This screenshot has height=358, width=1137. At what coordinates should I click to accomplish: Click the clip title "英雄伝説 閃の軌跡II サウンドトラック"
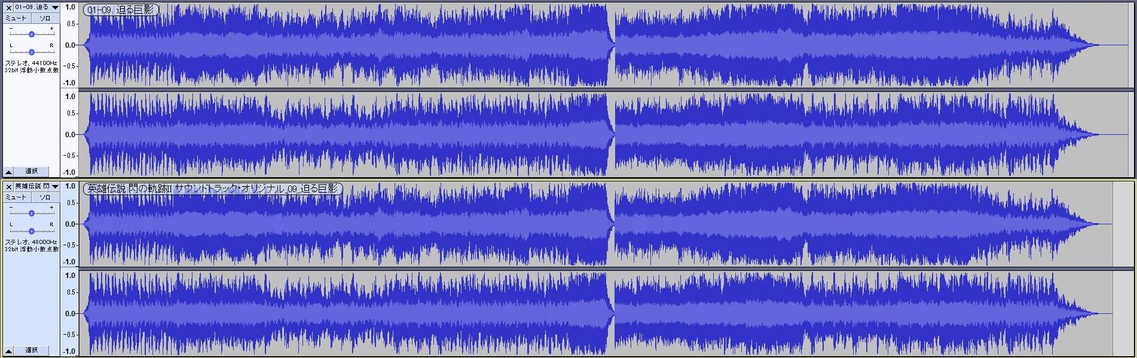tap(213, 189)
